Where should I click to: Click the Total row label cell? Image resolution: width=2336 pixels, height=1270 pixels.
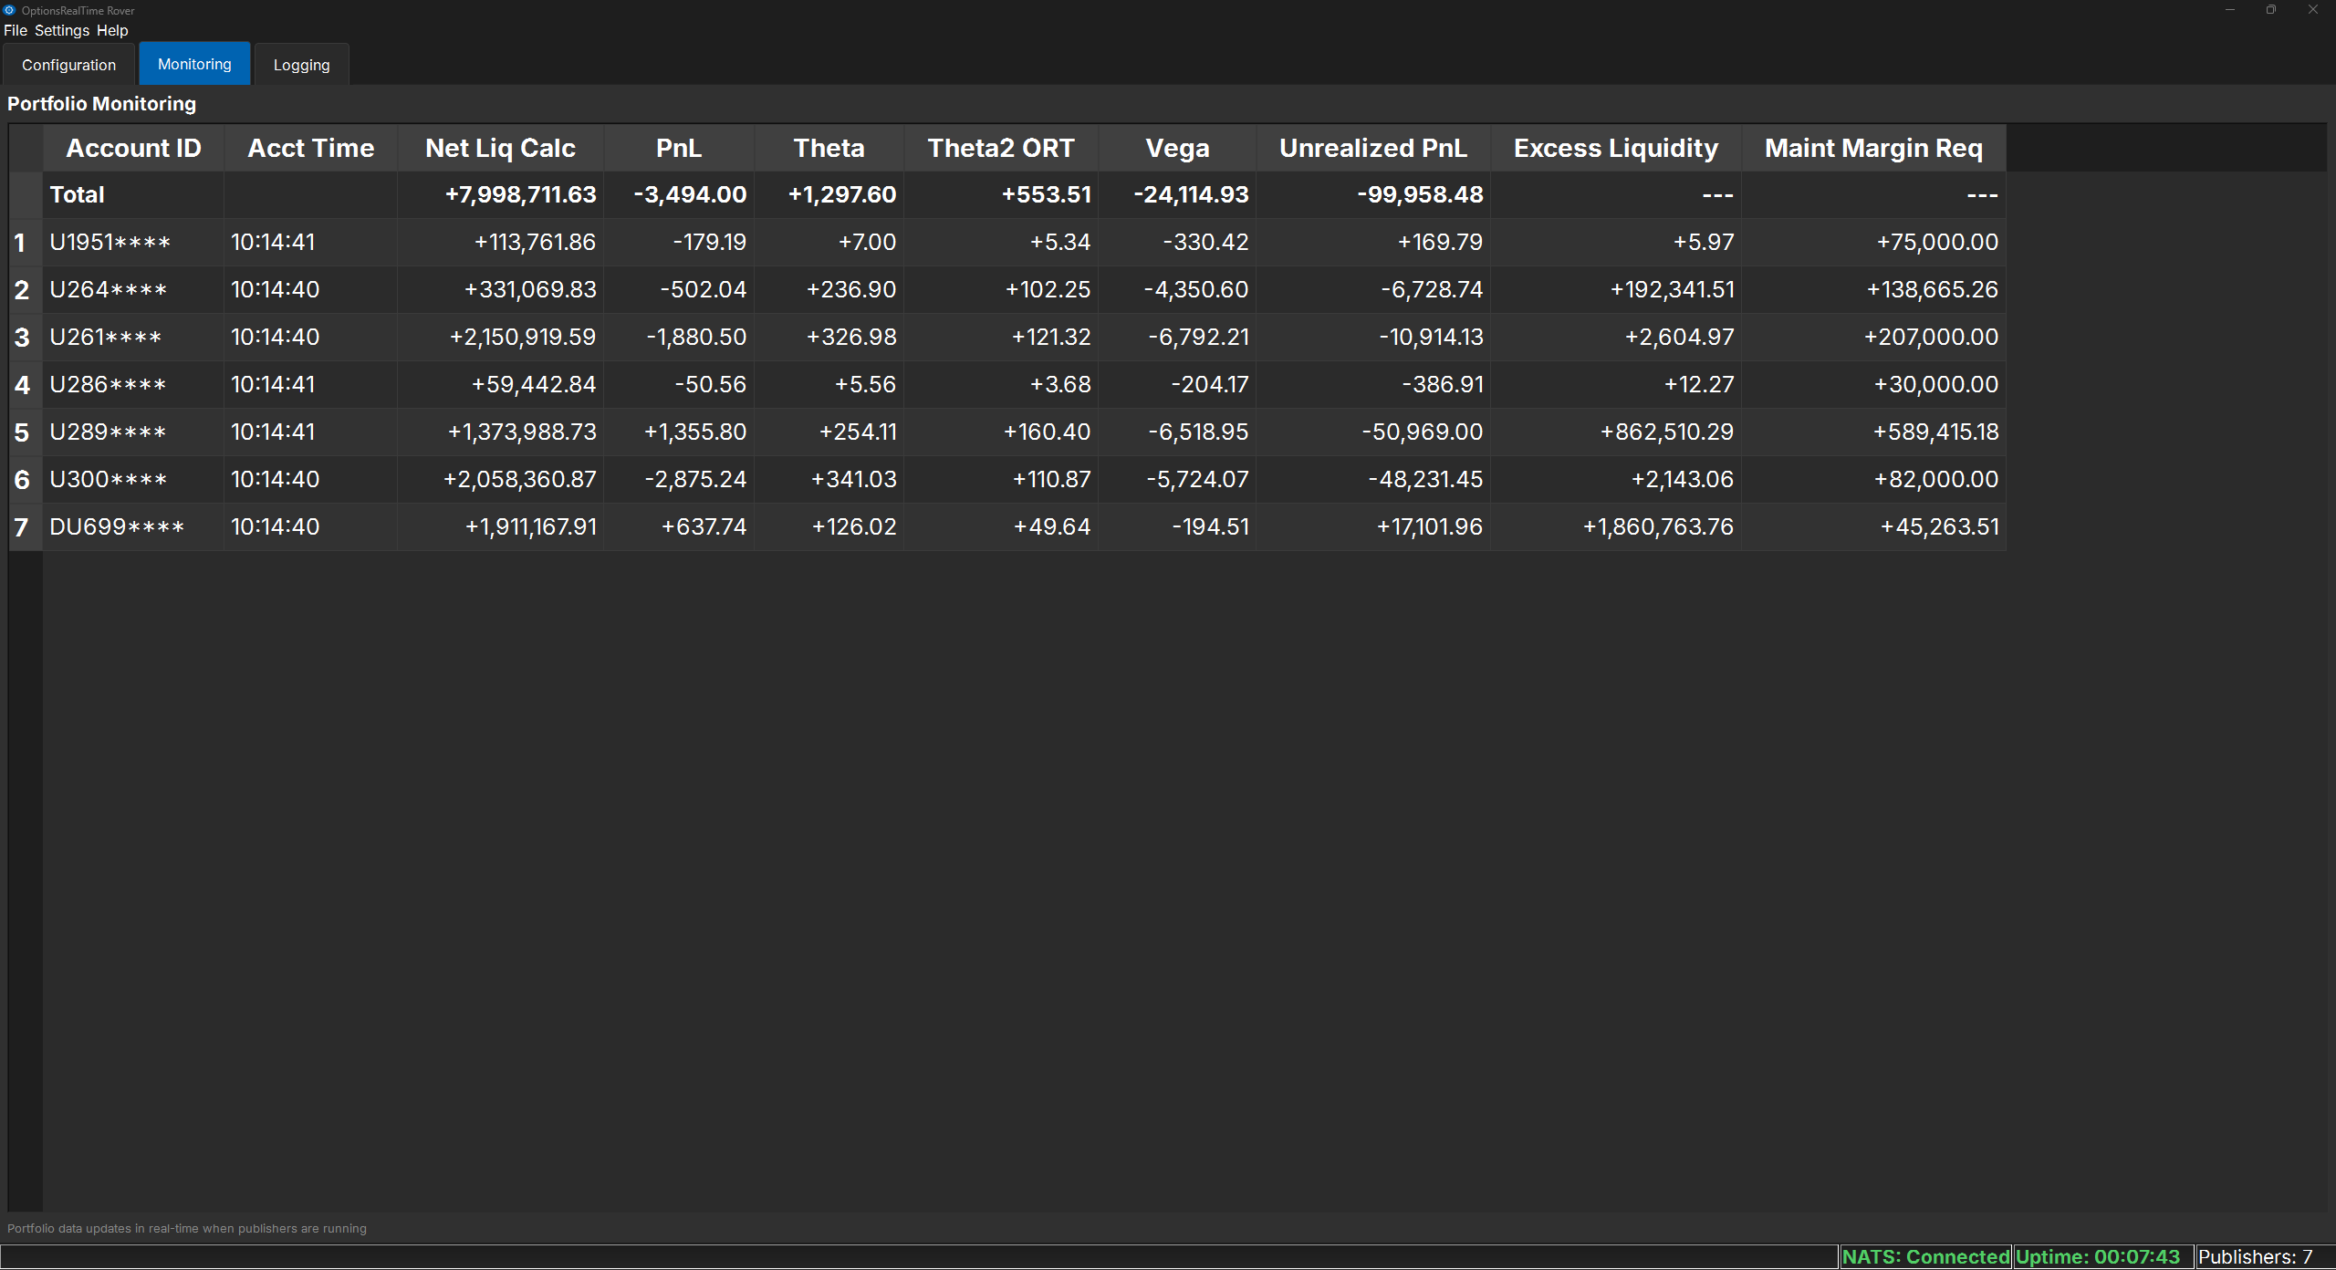coord(78,194)
